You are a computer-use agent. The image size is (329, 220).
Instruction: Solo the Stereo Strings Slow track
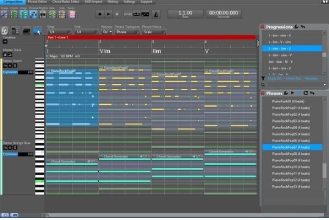(10, 147)
